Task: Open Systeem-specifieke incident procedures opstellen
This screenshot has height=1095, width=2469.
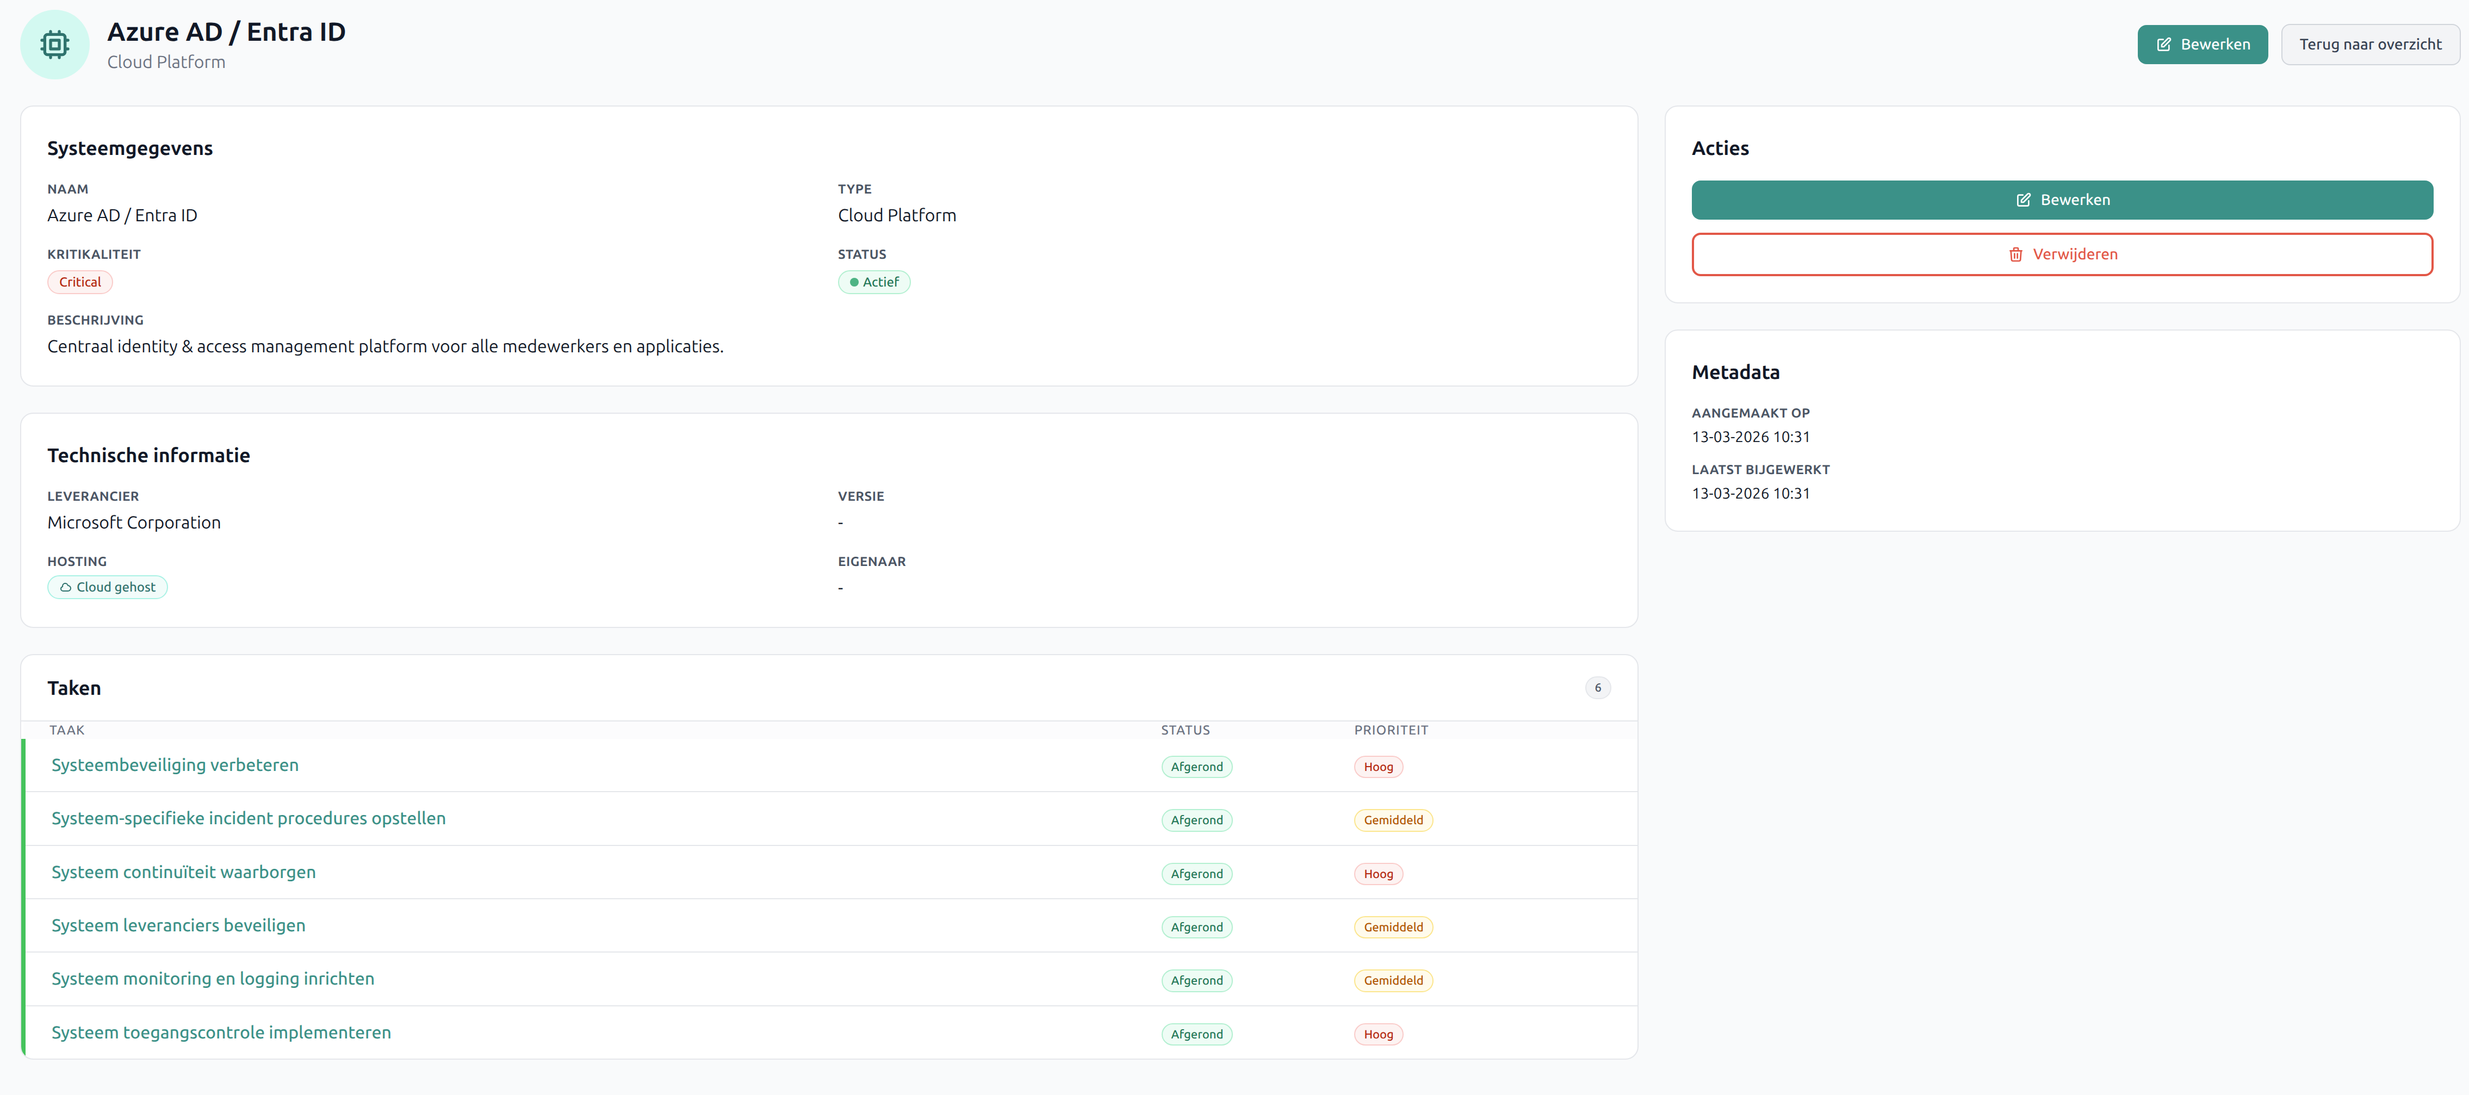Action: [248, 818]
